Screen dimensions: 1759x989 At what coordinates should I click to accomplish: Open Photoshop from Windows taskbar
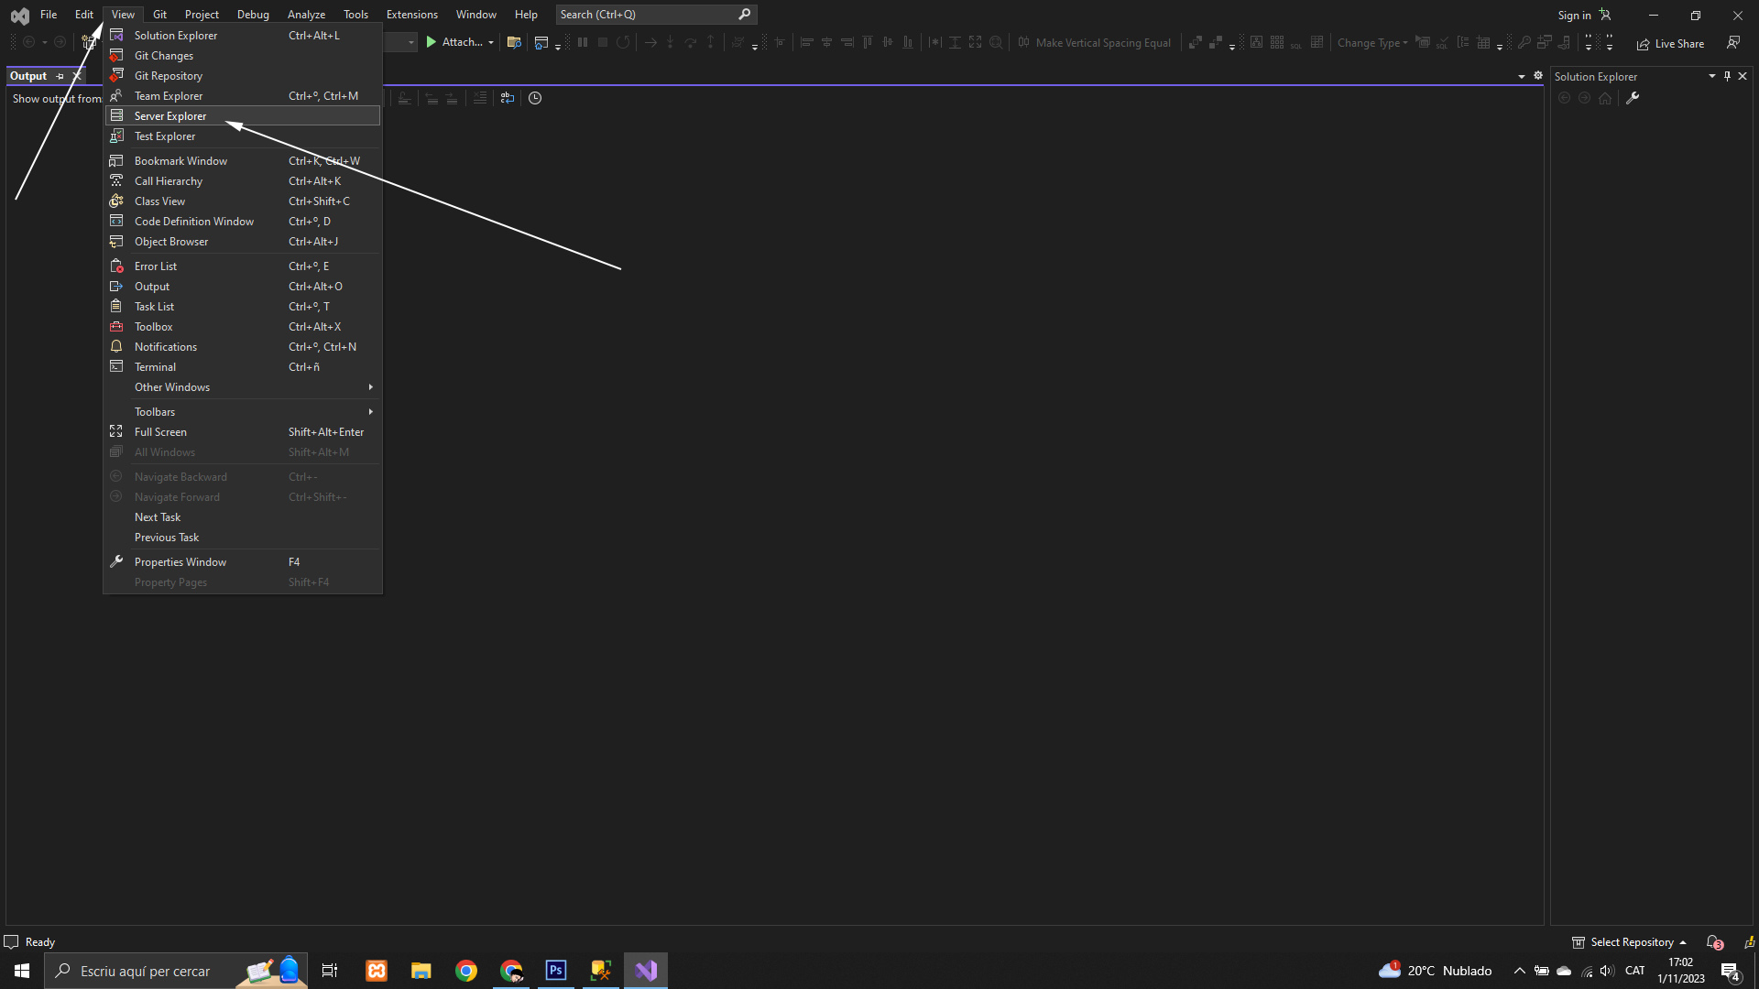click(x=556, y=971)
